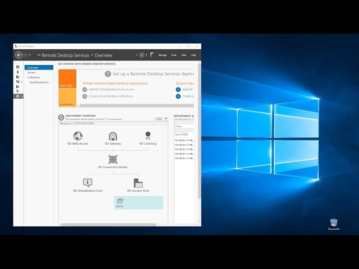Click the RD Web Access globe icon
This screenshot has height=269, width=359.
point(78,136)
